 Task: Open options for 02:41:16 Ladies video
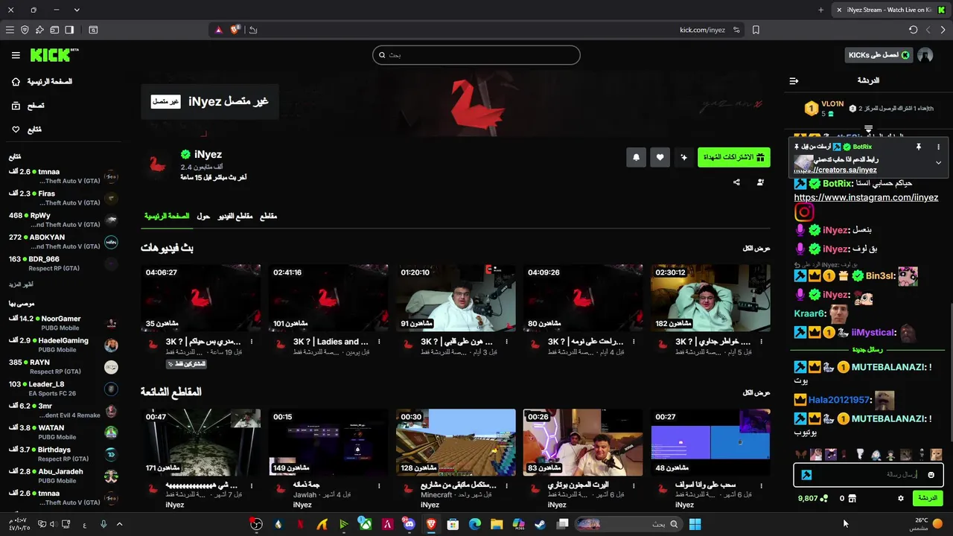click(379, 342)
